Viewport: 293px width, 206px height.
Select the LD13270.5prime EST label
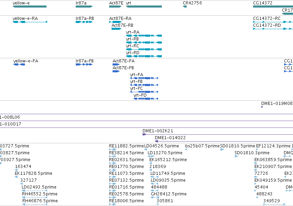(165, 153)
